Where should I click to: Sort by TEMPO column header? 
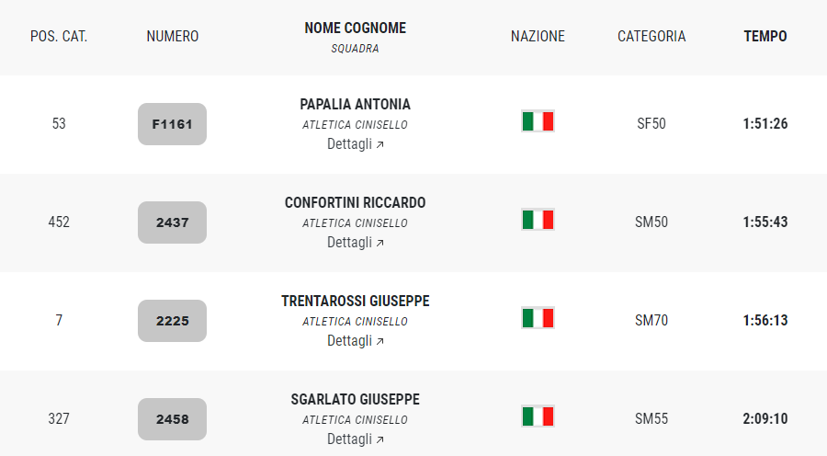pos(765,37)
